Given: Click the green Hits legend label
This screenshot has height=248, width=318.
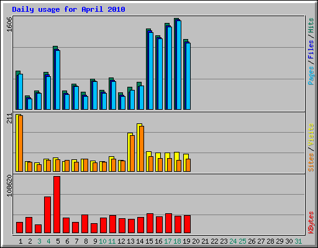Looking at the screenshot, I should [311, 25].
